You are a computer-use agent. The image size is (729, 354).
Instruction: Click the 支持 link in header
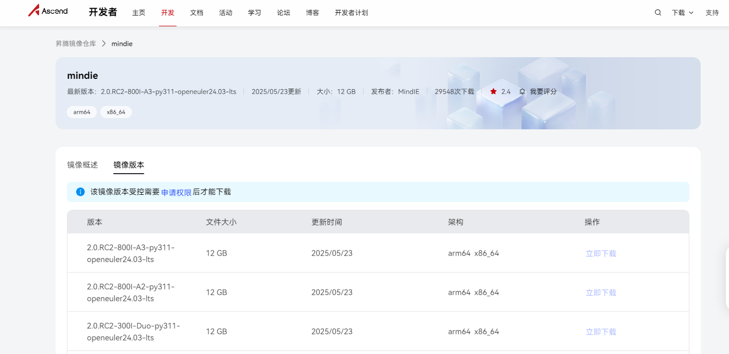point(712,13)
